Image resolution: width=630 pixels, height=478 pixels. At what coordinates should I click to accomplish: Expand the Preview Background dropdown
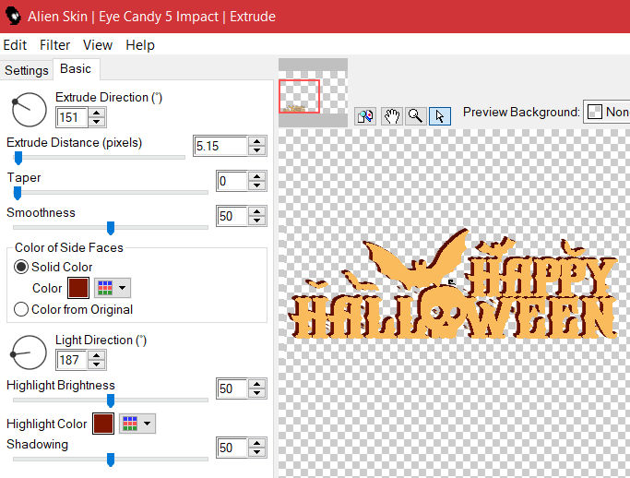pos(606,112)
